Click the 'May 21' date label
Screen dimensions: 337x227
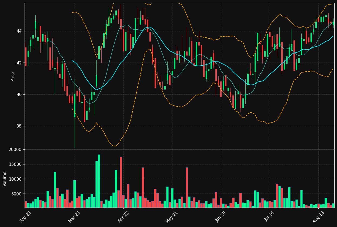(x=172, y=216)
